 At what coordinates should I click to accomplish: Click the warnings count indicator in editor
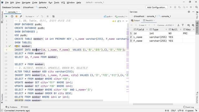coord(114,21)
